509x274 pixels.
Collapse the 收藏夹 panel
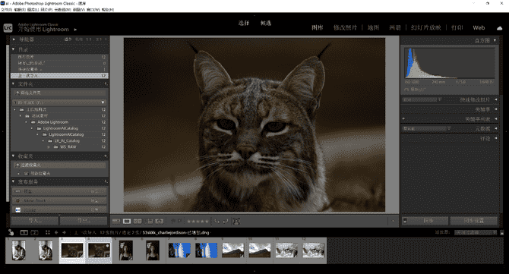(14, 156)
